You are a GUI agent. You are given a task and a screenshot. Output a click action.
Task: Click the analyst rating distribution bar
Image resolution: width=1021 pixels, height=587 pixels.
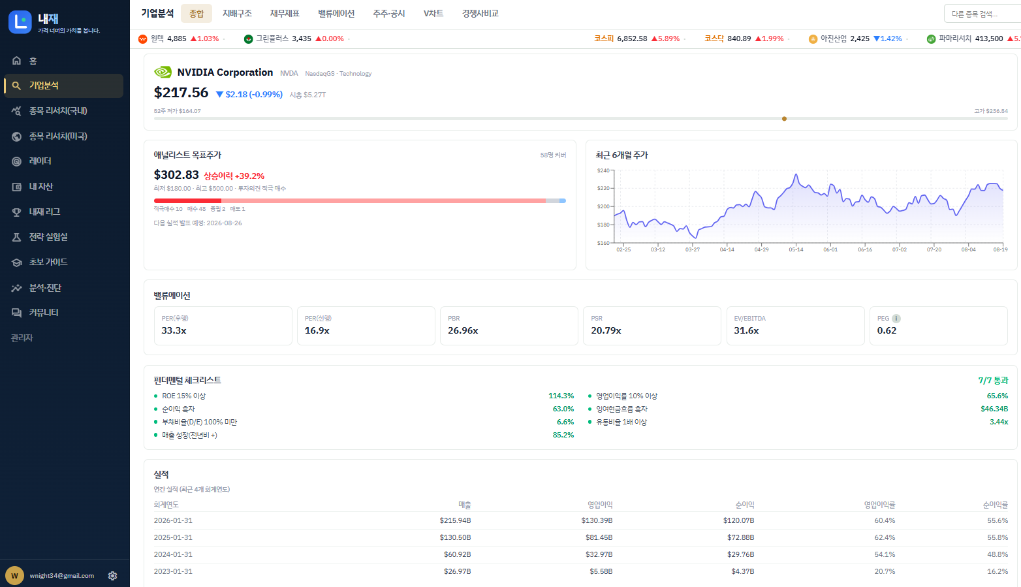point(360,200)
